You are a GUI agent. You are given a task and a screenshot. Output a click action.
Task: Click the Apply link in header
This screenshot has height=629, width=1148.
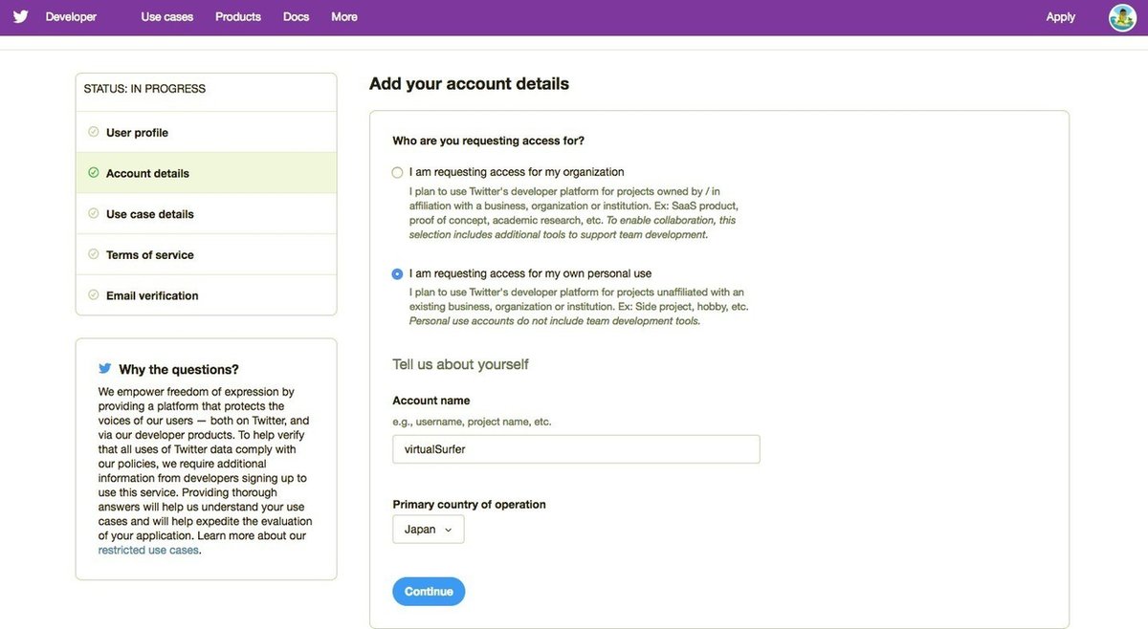tap(1060, 17)
